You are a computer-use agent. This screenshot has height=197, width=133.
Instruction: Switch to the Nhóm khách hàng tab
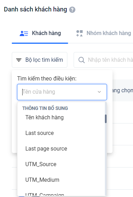tap(104, 33)
